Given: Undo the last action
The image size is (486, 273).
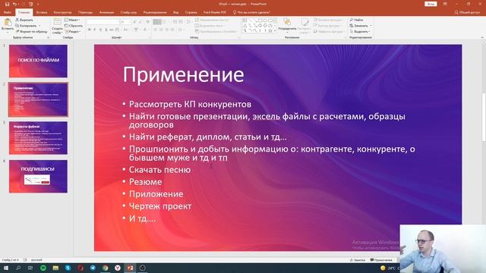Looking at the screenshot, I should (14, 4).
